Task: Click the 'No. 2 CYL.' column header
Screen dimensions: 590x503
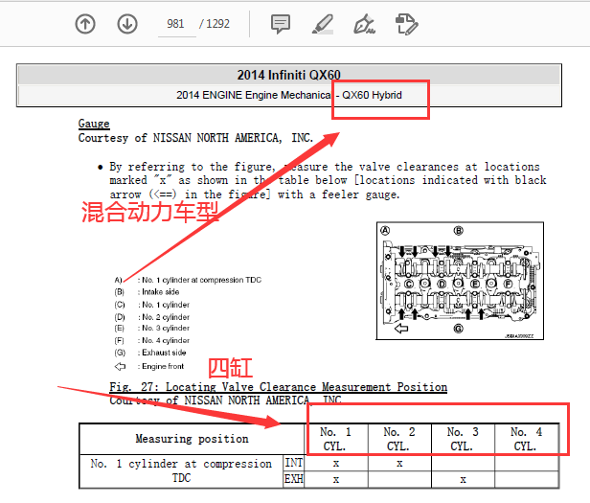Action: [399, 439]
